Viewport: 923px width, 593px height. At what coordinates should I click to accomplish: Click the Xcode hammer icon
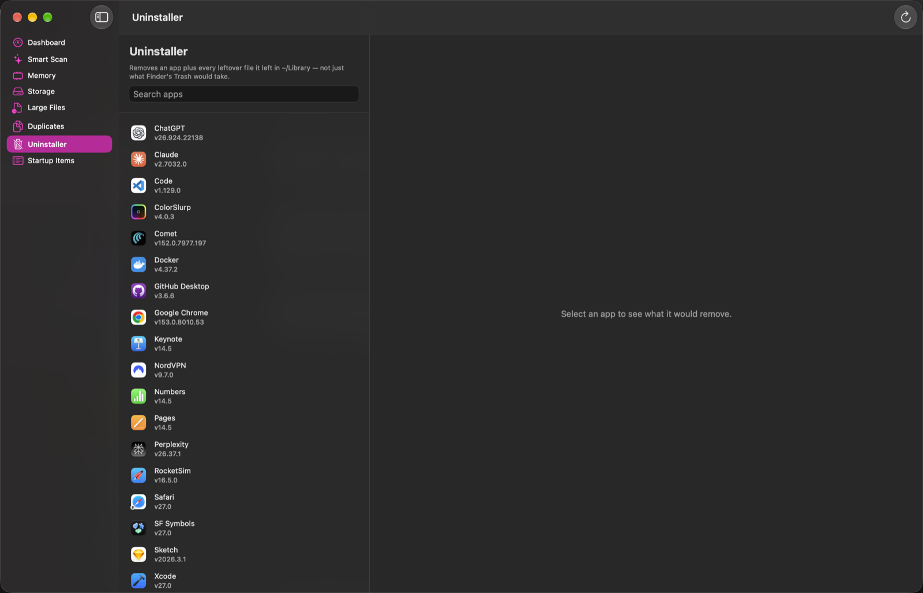coord(138,581)
